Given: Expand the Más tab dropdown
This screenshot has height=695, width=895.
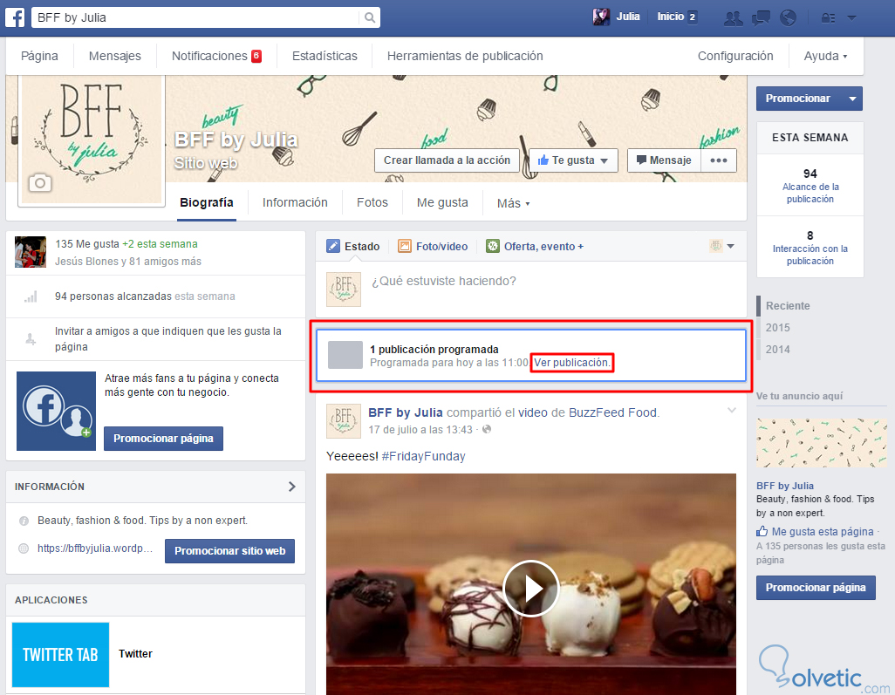Looking at the screenshot, I should 513,203.
